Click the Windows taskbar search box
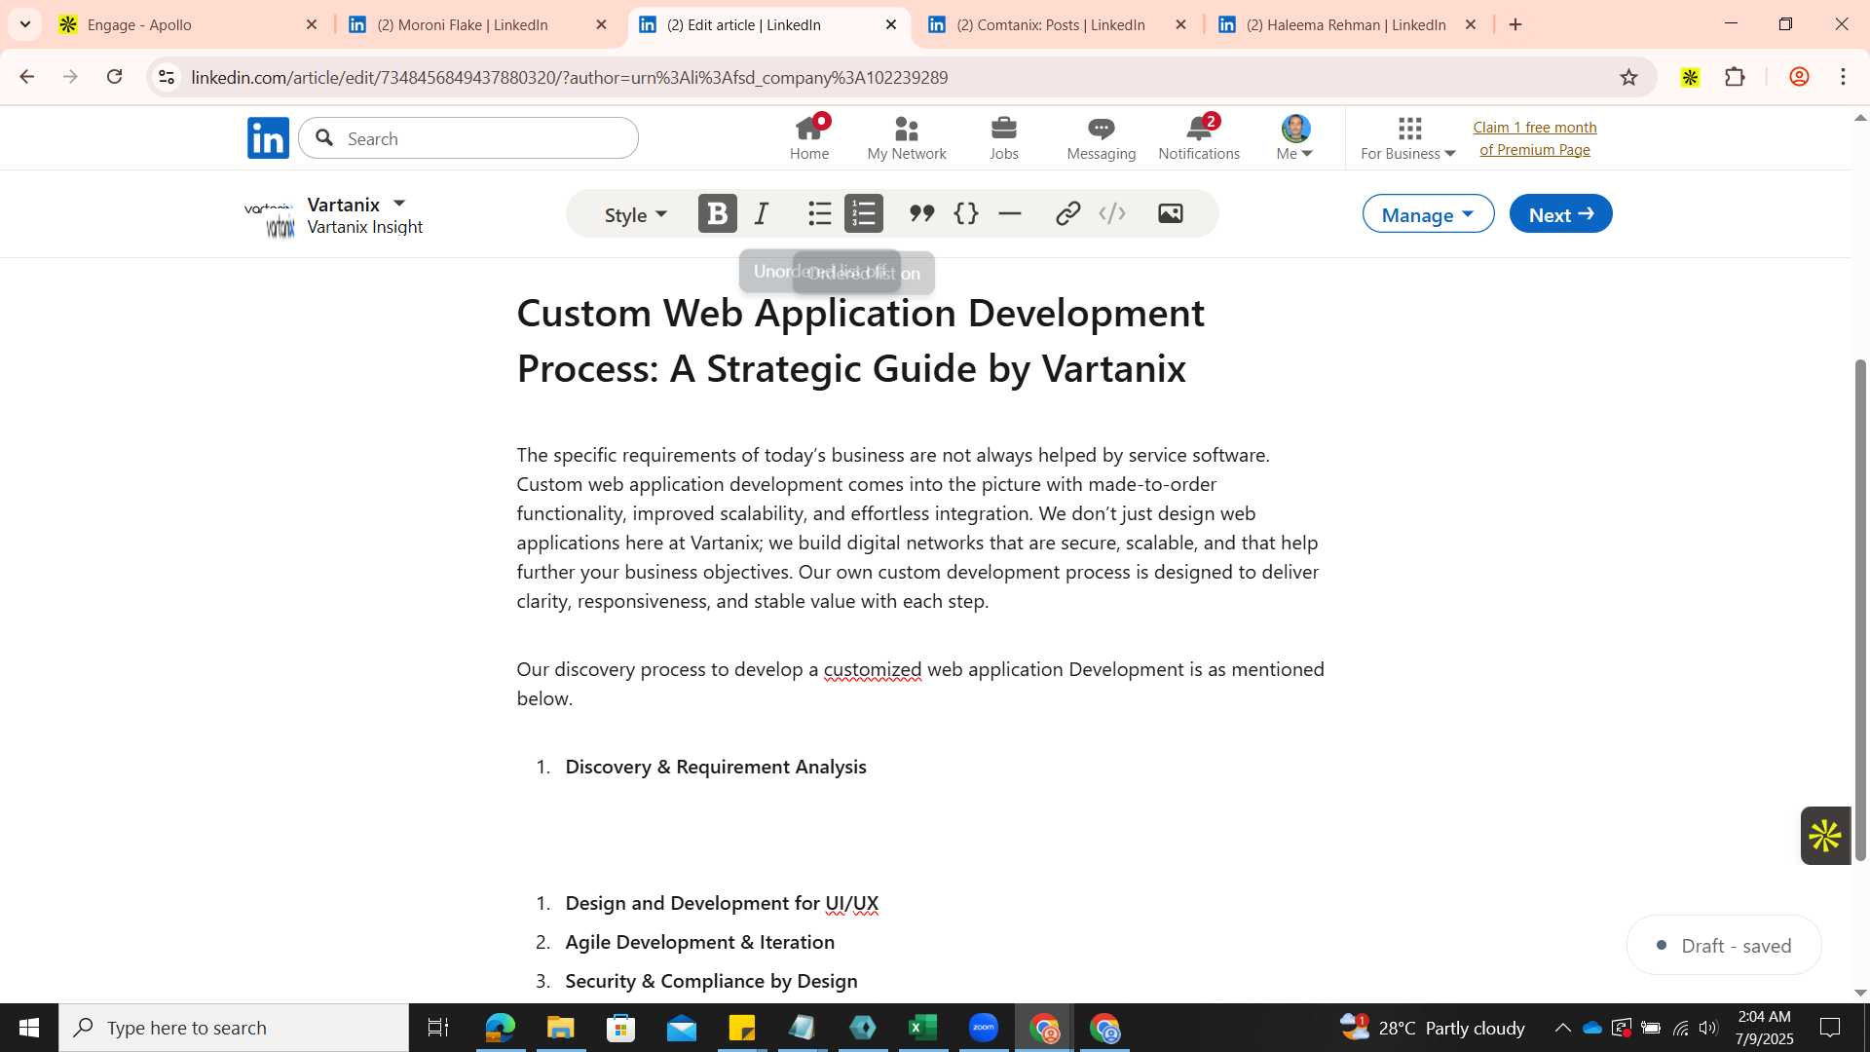The image size is (1870, 1052). (234, 1028)
